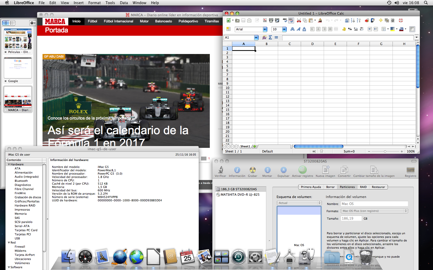Click the Help lifebuoy icon in Calc

point(401,20)
